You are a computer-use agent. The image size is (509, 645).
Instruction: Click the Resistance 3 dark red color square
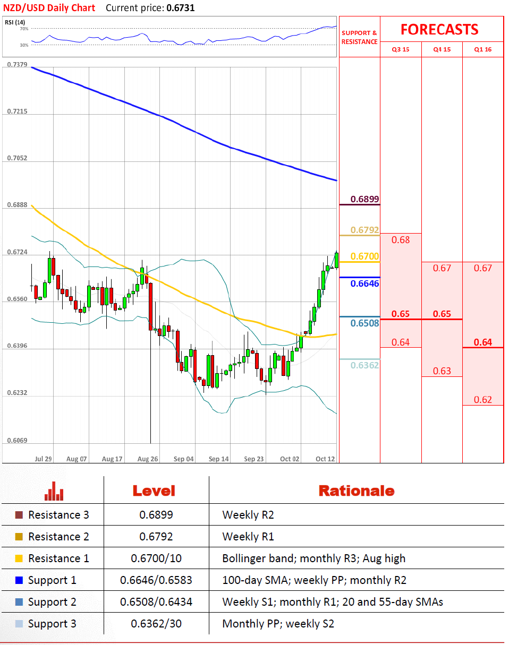19,515
